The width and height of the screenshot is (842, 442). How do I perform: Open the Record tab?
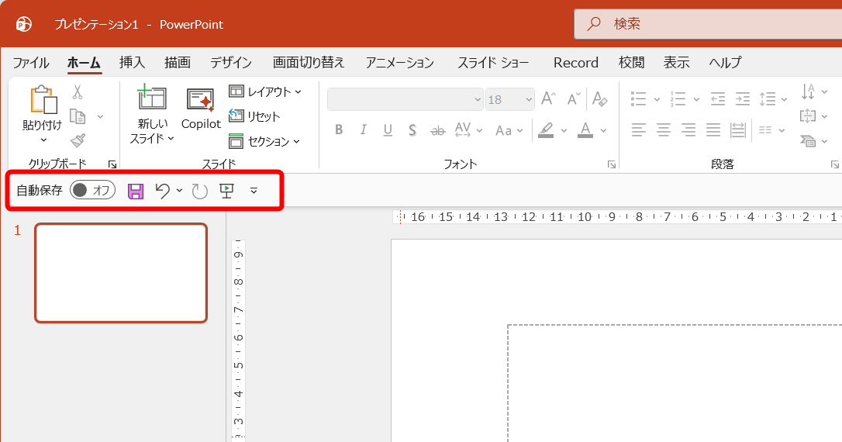(575, 63)
